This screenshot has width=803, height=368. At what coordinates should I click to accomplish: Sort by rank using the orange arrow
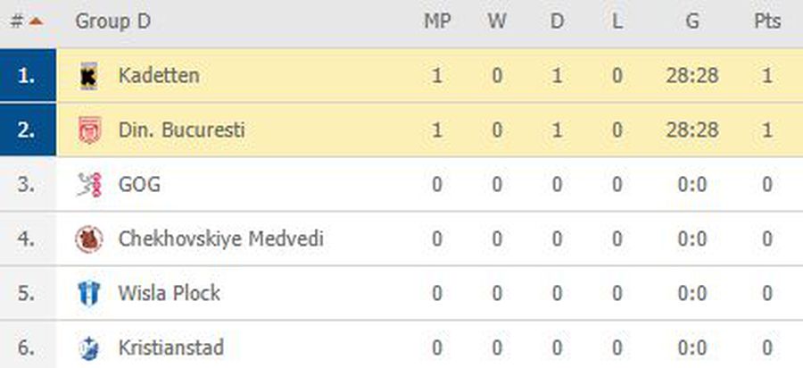tap(36, 21)
